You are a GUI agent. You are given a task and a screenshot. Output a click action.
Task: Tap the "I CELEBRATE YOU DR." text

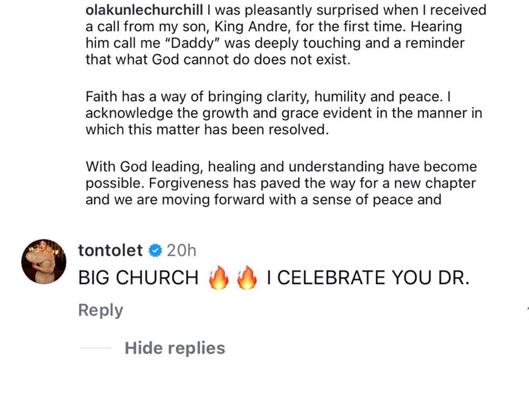(x=368, y=278)
